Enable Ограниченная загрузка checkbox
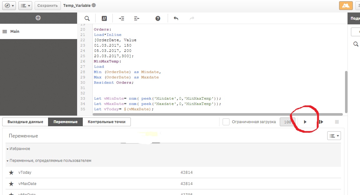360x195 pixels. pos(226,122)
